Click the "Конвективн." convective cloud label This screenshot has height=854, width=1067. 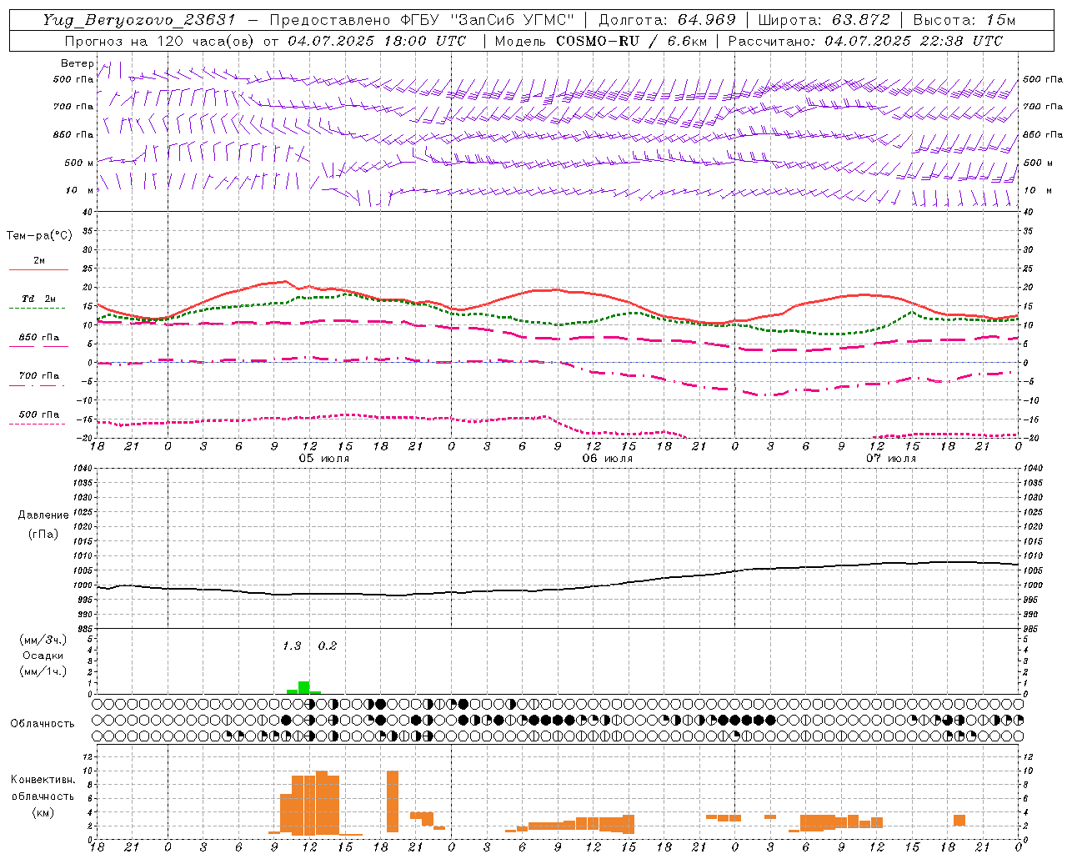43,780
